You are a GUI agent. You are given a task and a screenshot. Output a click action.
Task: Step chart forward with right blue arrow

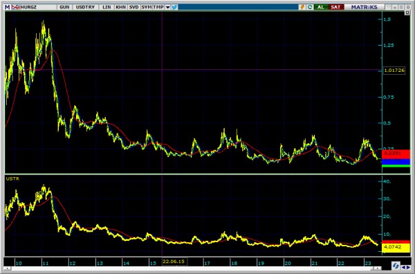tap(408, 267)
